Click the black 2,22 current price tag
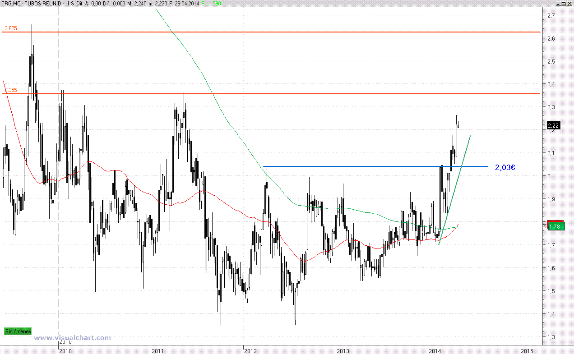 [x=553, y=125]
